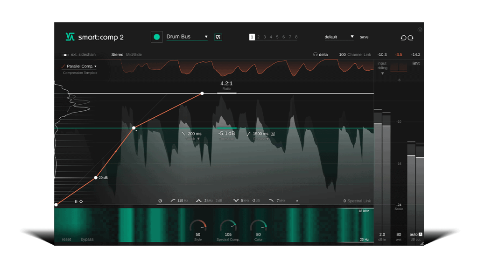Screen dimensions: 478x268
Task: Click the high-pass filter icon at 110 Hz
Action: pos(173,201)
